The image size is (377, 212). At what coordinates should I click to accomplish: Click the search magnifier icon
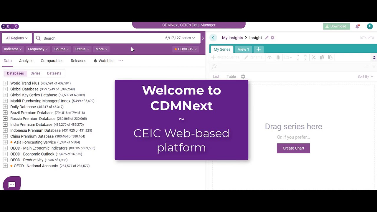click(38, 38)
